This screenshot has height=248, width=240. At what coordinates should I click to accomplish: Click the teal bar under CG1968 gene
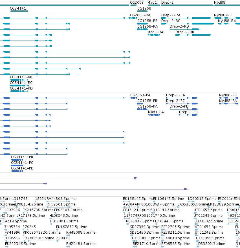(143, 11)
